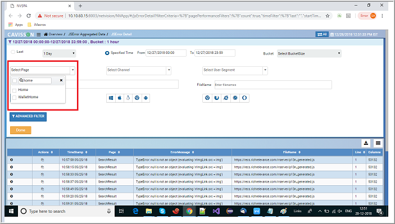
Task: Switch to the NVSPA browser tab
Action: tap(40, 6)
